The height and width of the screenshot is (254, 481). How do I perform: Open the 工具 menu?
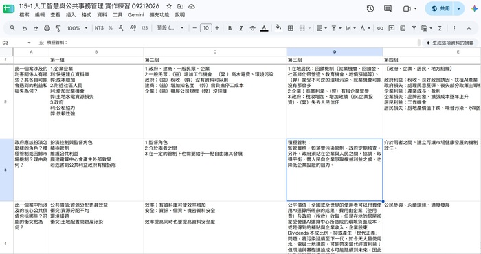coord(118,14)
